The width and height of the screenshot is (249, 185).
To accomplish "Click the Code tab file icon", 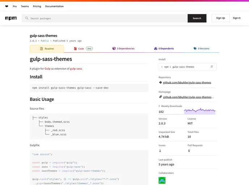I will (x=75, y=48).
